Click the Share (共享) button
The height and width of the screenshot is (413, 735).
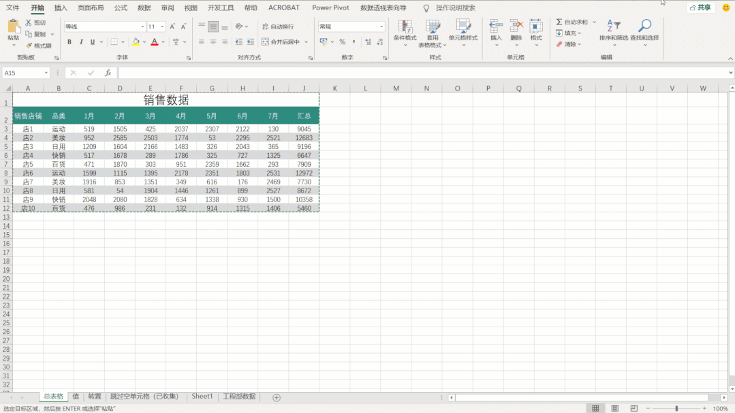pos(700,7)
